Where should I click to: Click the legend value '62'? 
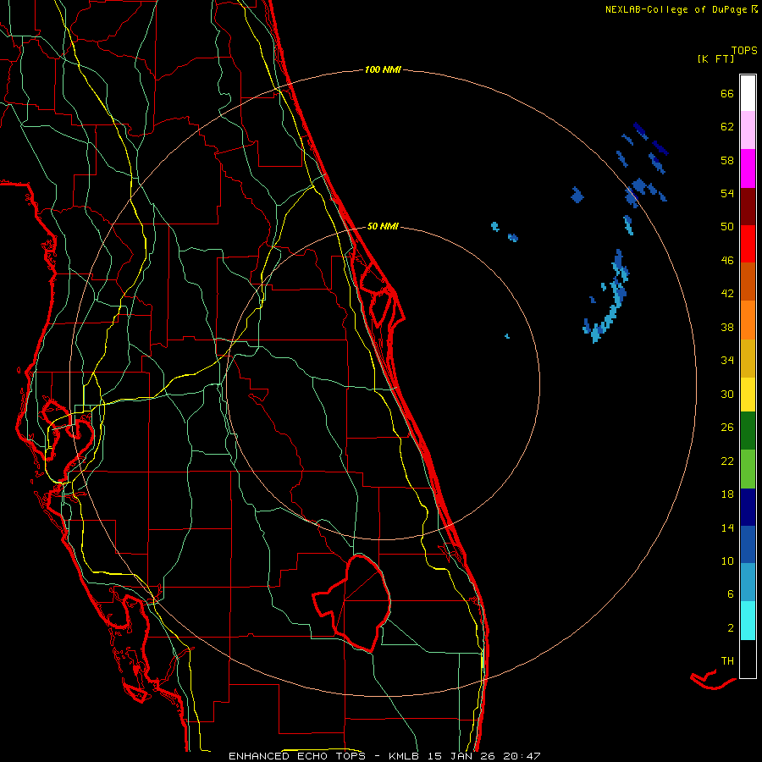click(x=727, y=127)
